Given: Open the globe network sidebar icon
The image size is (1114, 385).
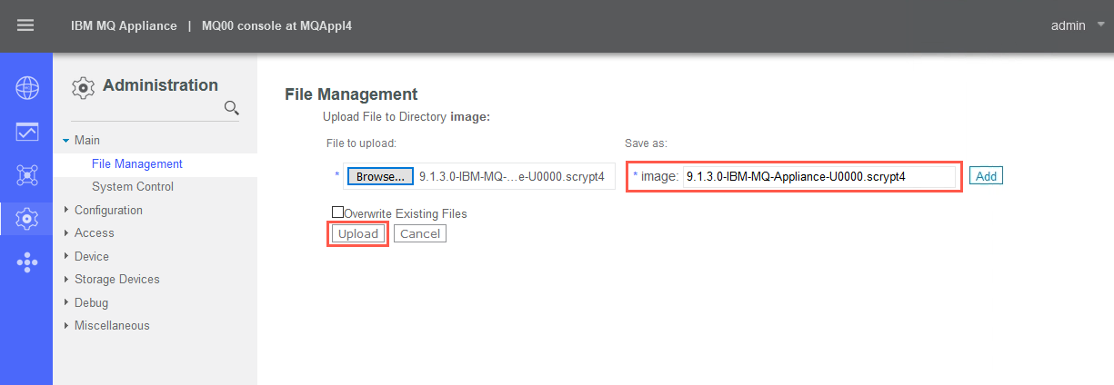Looking at the screenshot, I should tap(26, 88).
